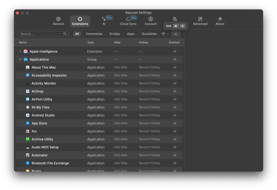Click the App Store app icon
This screenshot has height=190, width=277.
pos(28,123)
